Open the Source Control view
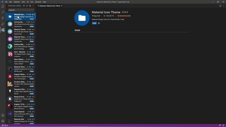226x127 pixels. click(3, 18)
